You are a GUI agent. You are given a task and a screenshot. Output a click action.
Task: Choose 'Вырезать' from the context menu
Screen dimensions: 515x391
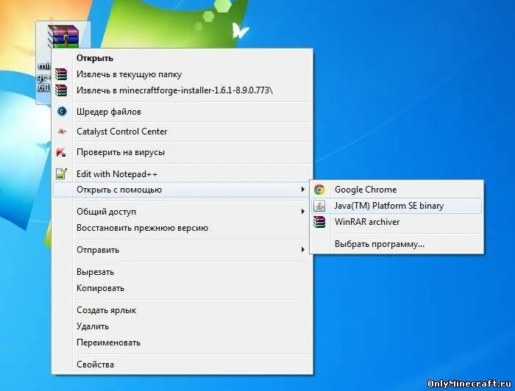tap(182, 272)
